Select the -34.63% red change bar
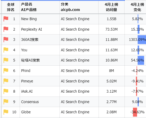This screenshot has height=118, width=146. click(x=135, y=112)
